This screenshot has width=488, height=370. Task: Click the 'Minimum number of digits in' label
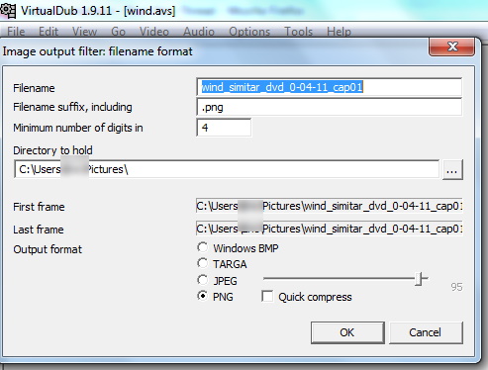(x=78, y=128)
